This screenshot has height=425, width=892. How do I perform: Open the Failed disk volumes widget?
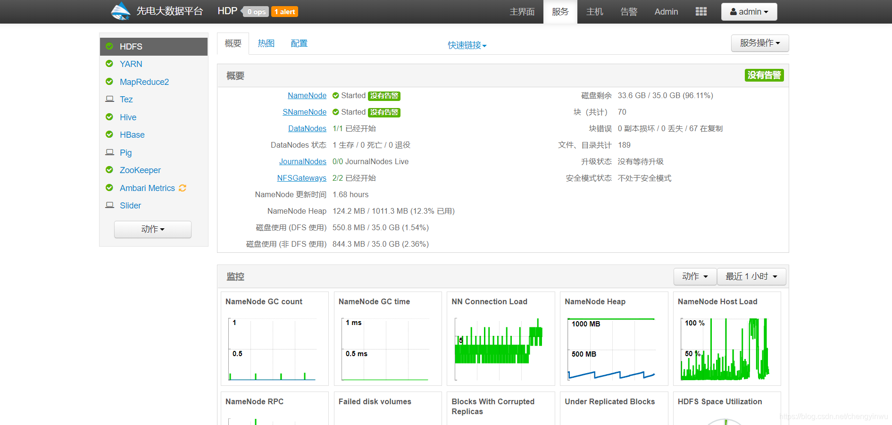coord(388,408)
